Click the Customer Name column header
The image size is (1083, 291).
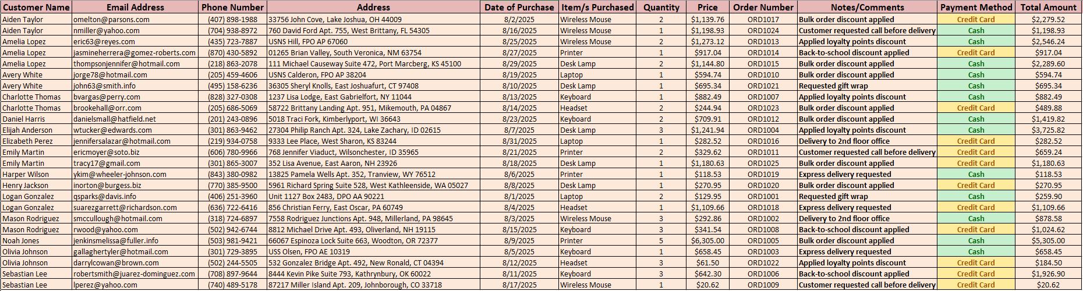coord(36,8)
